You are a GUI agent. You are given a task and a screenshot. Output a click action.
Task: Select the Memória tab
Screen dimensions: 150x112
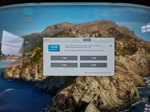(87, 40)
